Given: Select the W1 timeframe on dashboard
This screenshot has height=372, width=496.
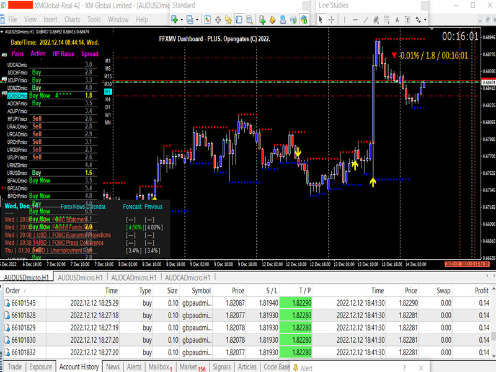Looking at the screenshot, I should tap(108, 115).
